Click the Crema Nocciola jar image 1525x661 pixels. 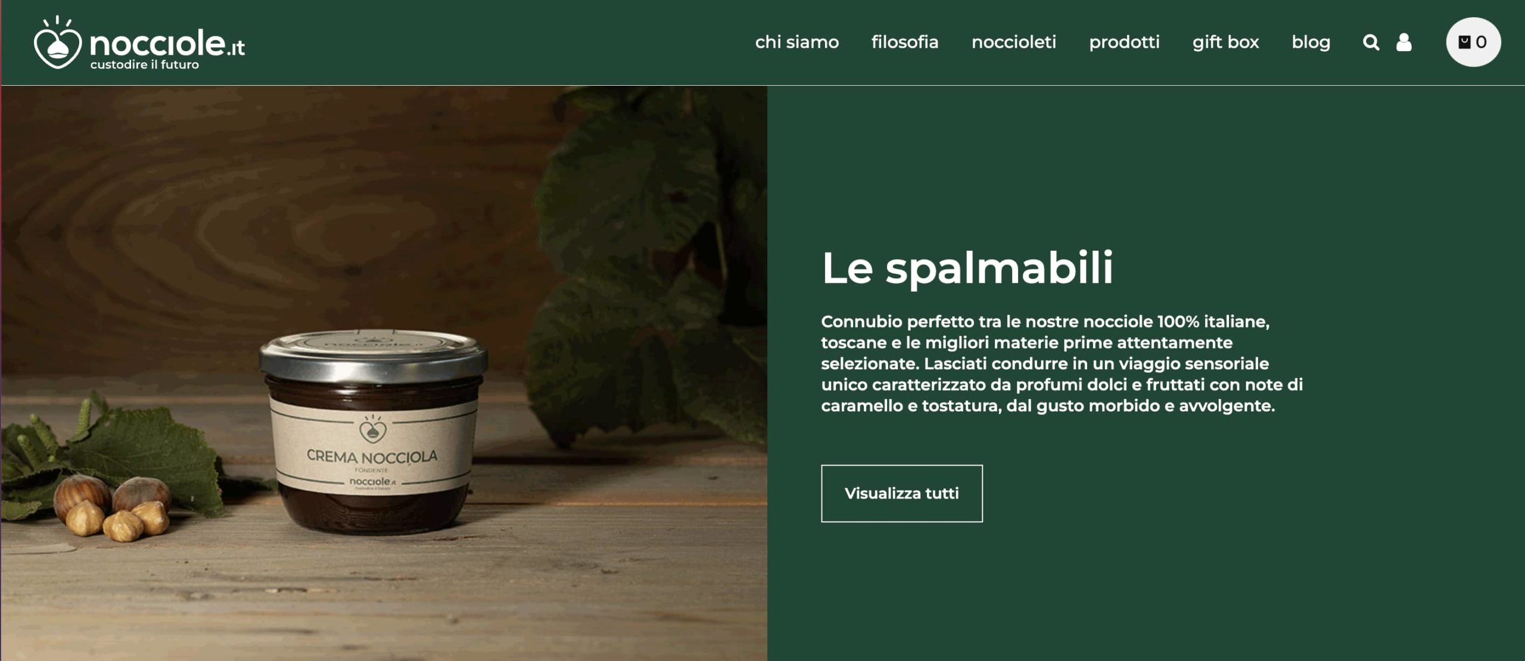[373, 432]
